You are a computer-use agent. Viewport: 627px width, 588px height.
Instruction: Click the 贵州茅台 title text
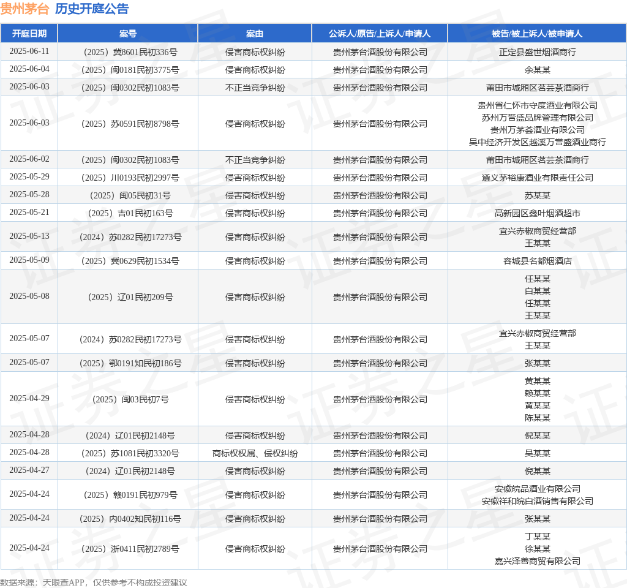coord(24,9)
